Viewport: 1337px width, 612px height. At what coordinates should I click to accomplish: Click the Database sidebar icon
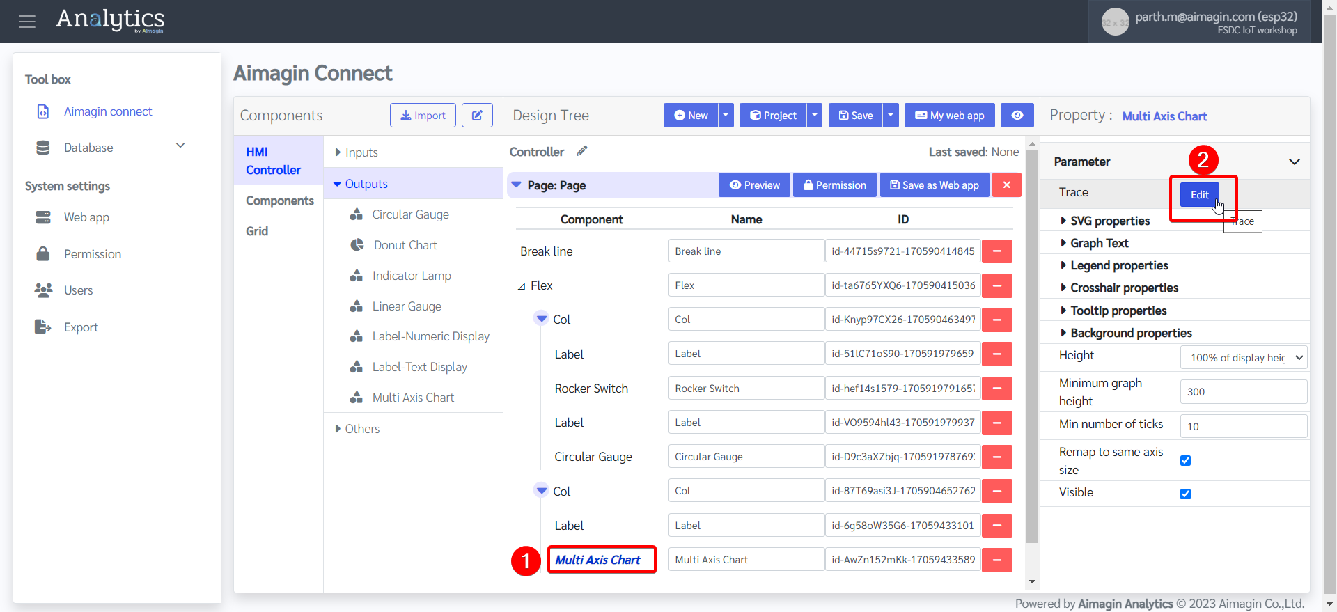43,148
